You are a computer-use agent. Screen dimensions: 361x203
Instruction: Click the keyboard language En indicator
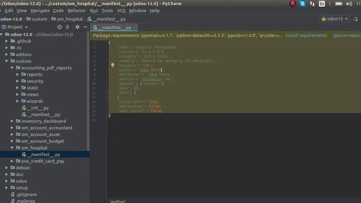tap(322, 4)
